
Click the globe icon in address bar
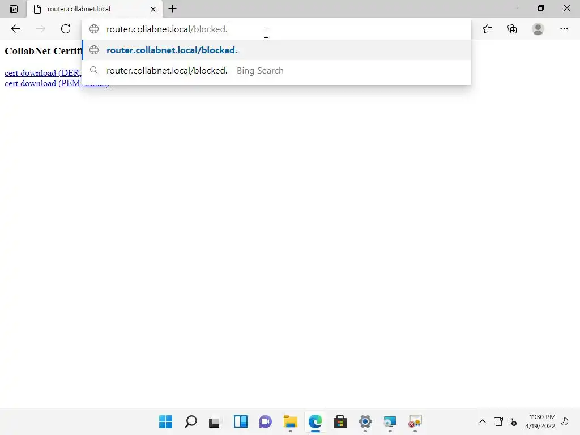[94, 29]
